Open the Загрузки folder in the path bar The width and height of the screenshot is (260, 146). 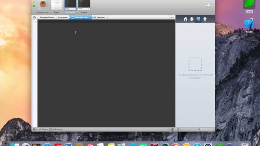[x=63, y=17]
